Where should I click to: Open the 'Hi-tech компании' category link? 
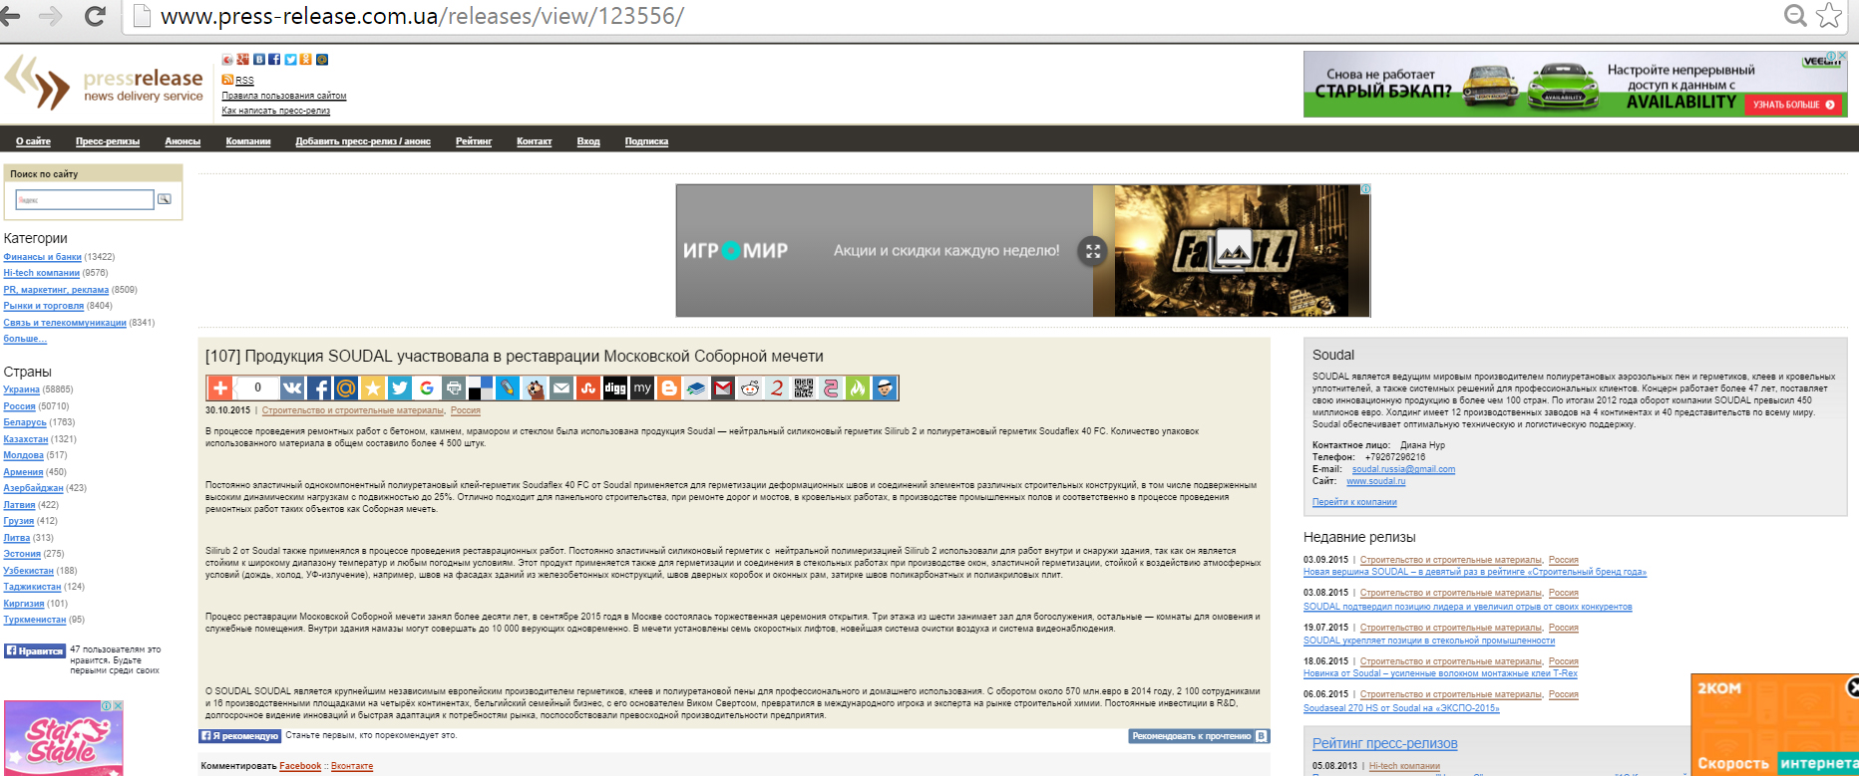tap(41, 273)
